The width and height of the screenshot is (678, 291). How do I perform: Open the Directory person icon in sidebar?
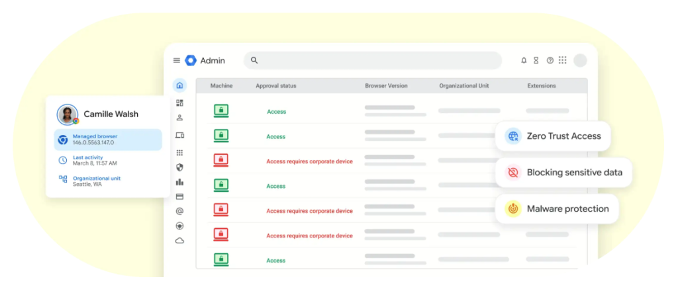tap(180, 118)
